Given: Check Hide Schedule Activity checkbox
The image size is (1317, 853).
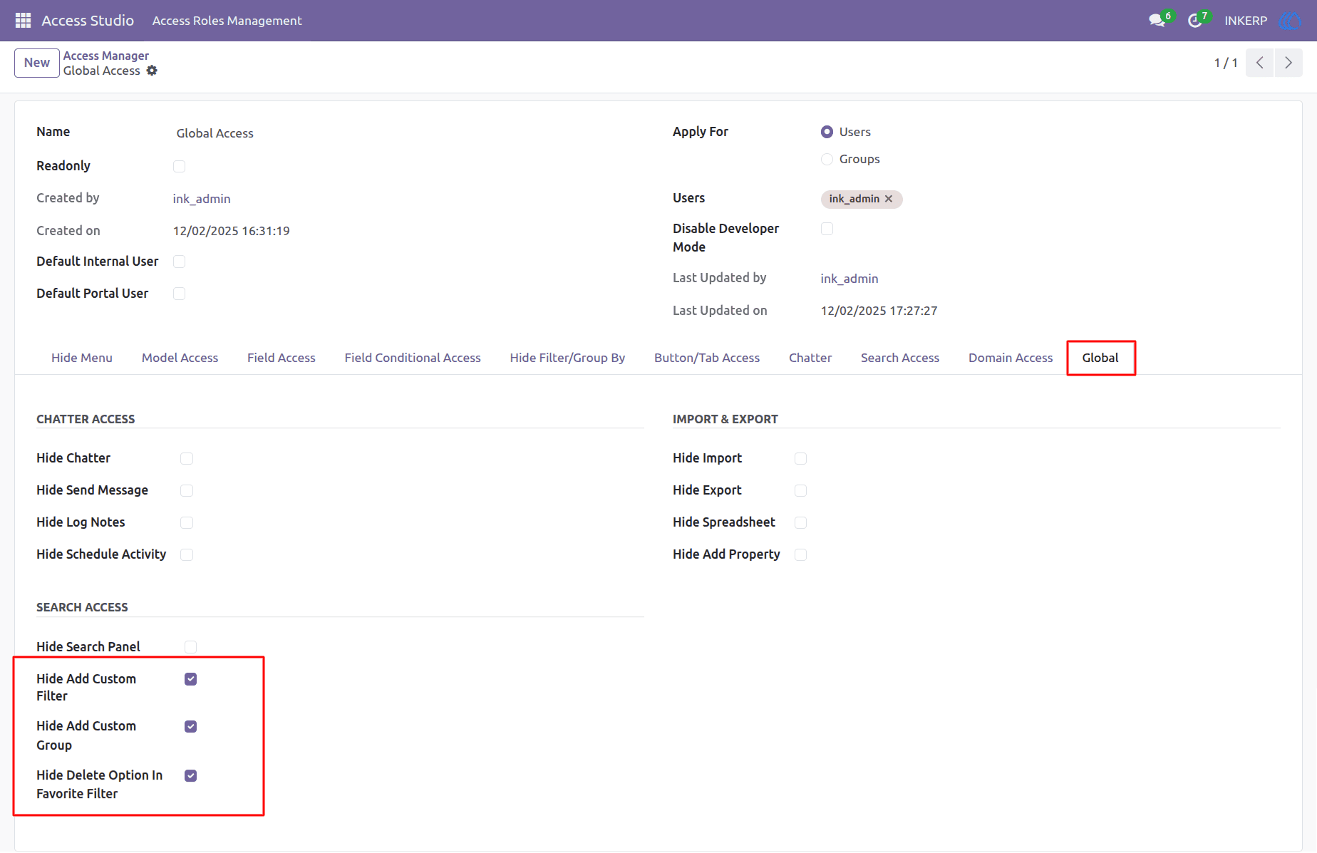Looking at the screenshot, I should pos(187,554).
